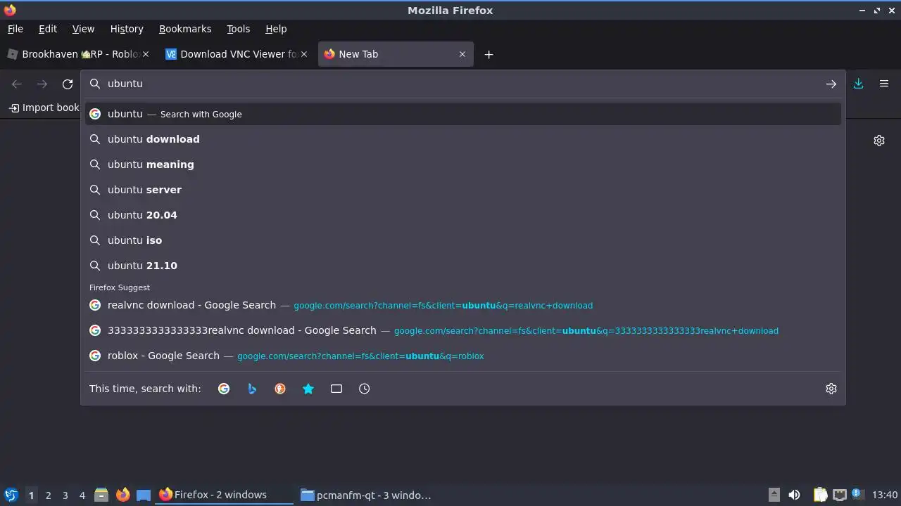Search this time in Tabs icon
Viewport: 901px width, 506px height.
pos(336,389)
